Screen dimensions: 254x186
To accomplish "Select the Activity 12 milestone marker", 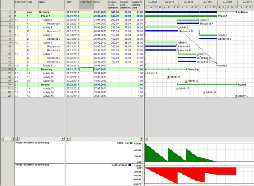I will 186,81.
